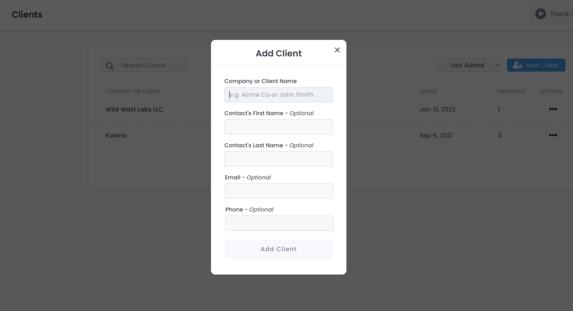Click the three-dot icon next to Kosmo's projects
The image size is (573, 311).
pos(553,135)
